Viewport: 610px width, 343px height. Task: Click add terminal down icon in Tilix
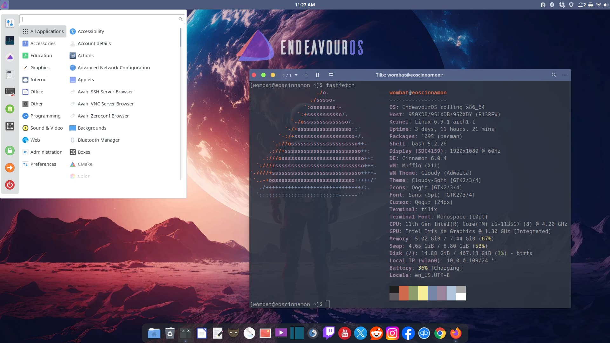pyautogui.click(x=331, y=75)
